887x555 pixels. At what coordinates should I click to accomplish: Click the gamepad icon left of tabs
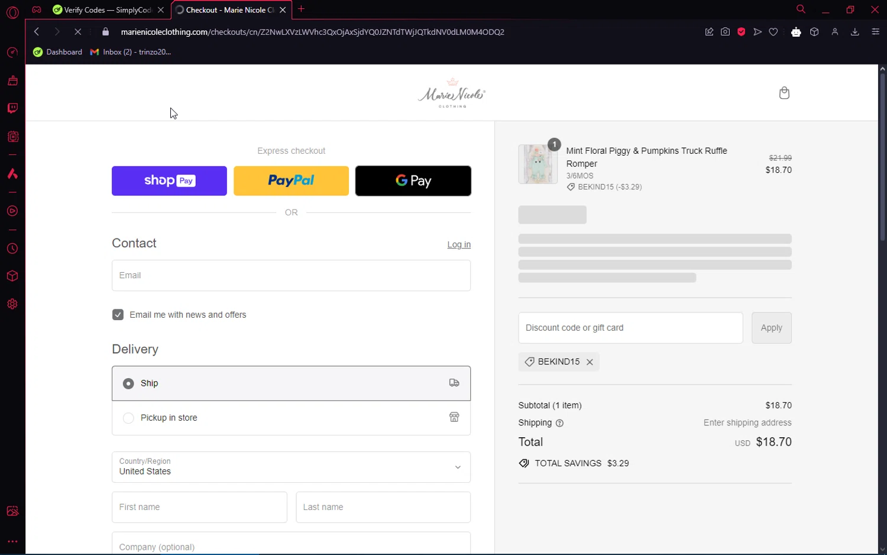37,9
